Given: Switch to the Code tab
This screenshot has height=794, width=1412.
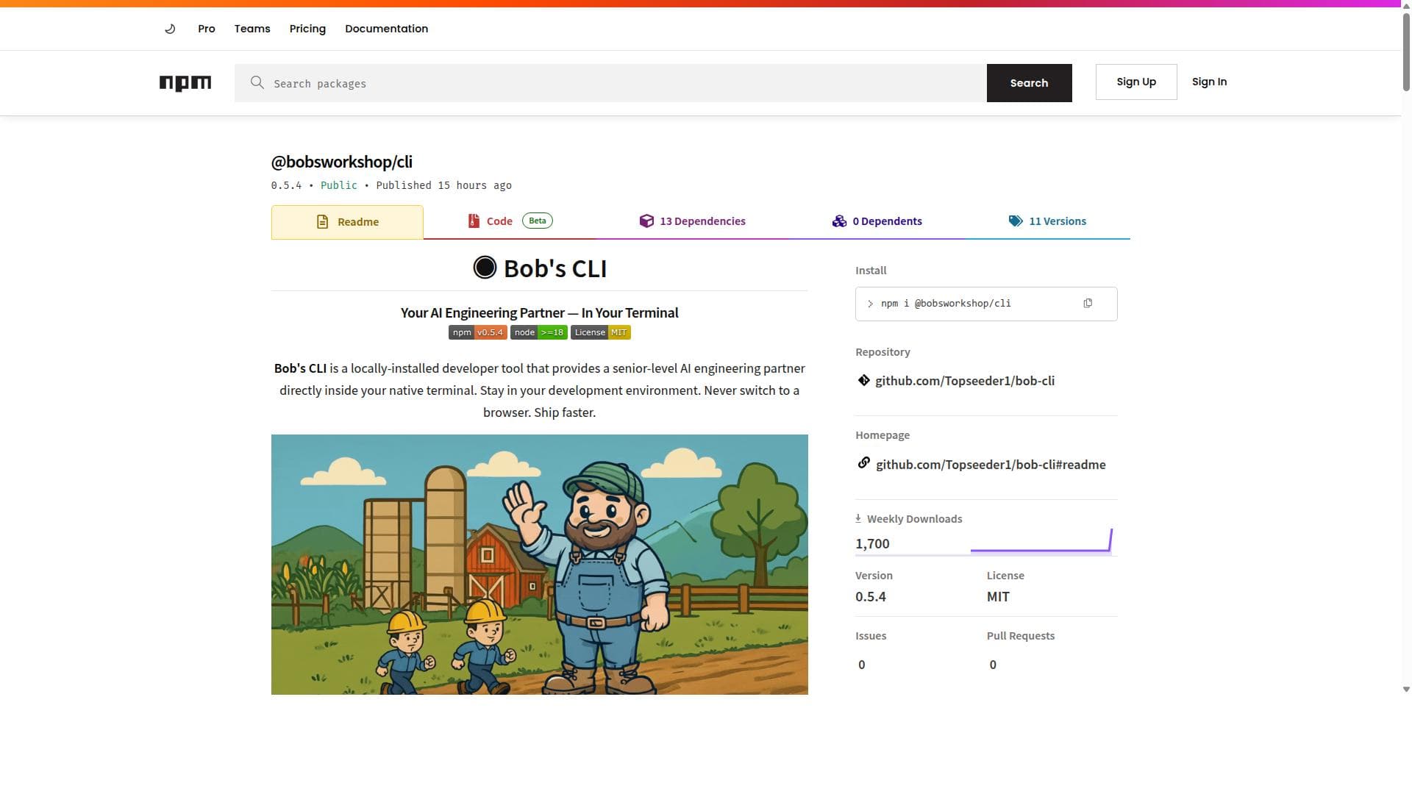Looking at the screenshot, I should (510, 221).
